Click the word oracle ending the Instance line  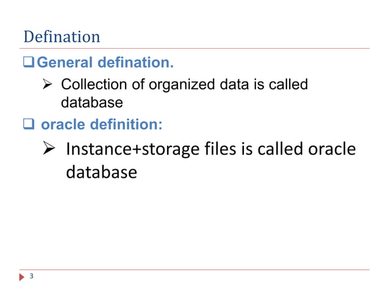click(x=332, y=149)
